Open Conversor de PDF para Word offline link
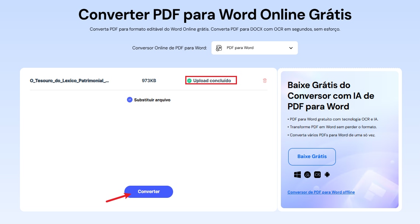420x224 pixels. 321,192
